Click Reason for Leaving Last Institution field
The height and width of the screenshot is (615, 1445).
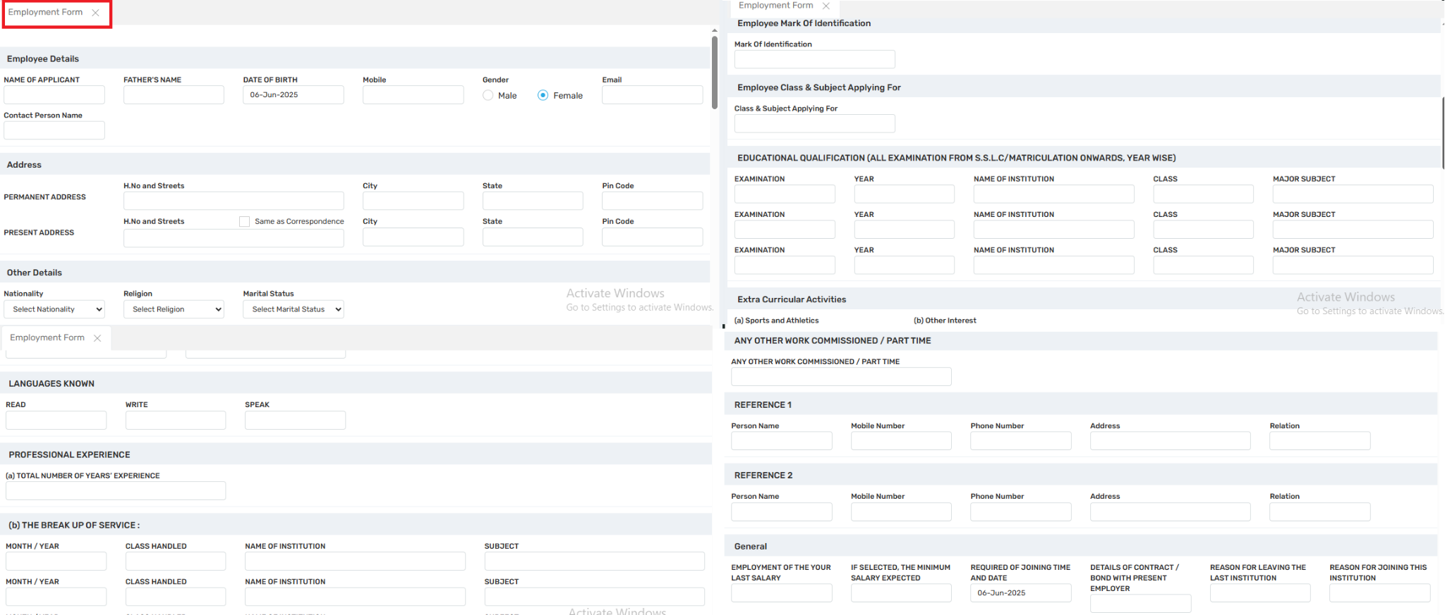point(1260,593)
